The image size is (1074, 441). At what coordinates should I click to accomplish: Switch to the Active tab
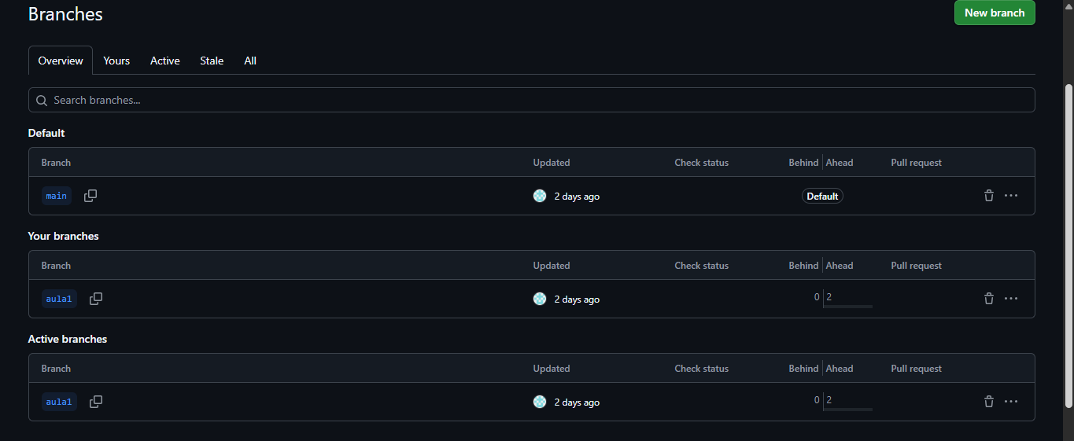point(165,61)
